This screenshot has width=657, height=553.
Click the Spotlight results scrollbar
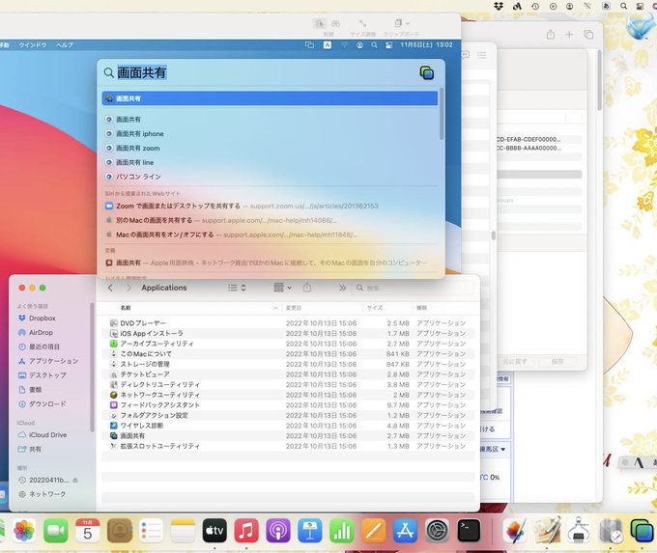point(442,114)
